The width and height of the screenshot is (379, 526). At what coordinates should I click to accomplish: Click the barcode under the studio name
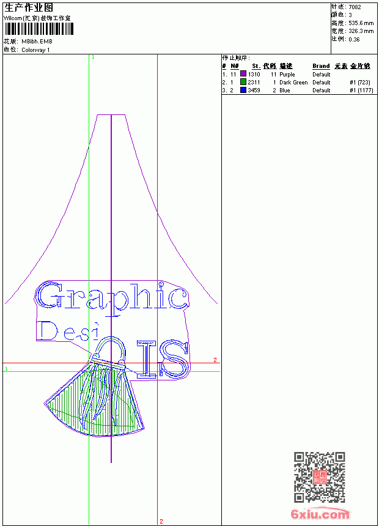[39, 29]
